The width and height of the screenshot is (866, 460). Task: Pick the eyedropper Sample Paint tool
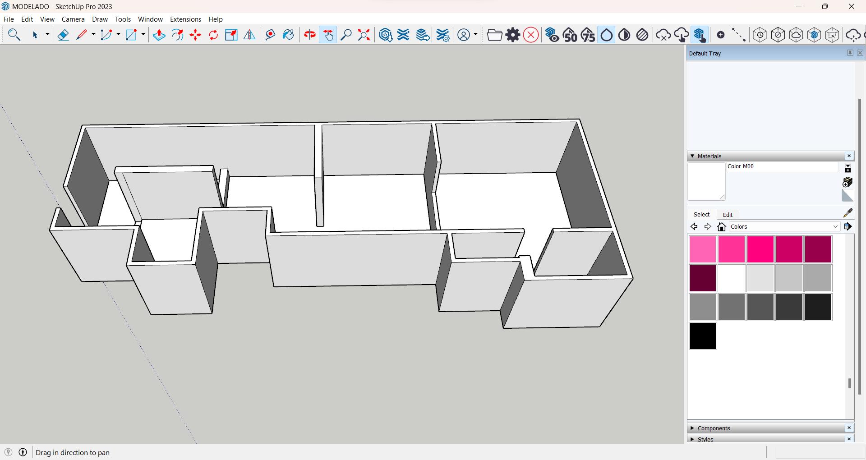[848, 213]
